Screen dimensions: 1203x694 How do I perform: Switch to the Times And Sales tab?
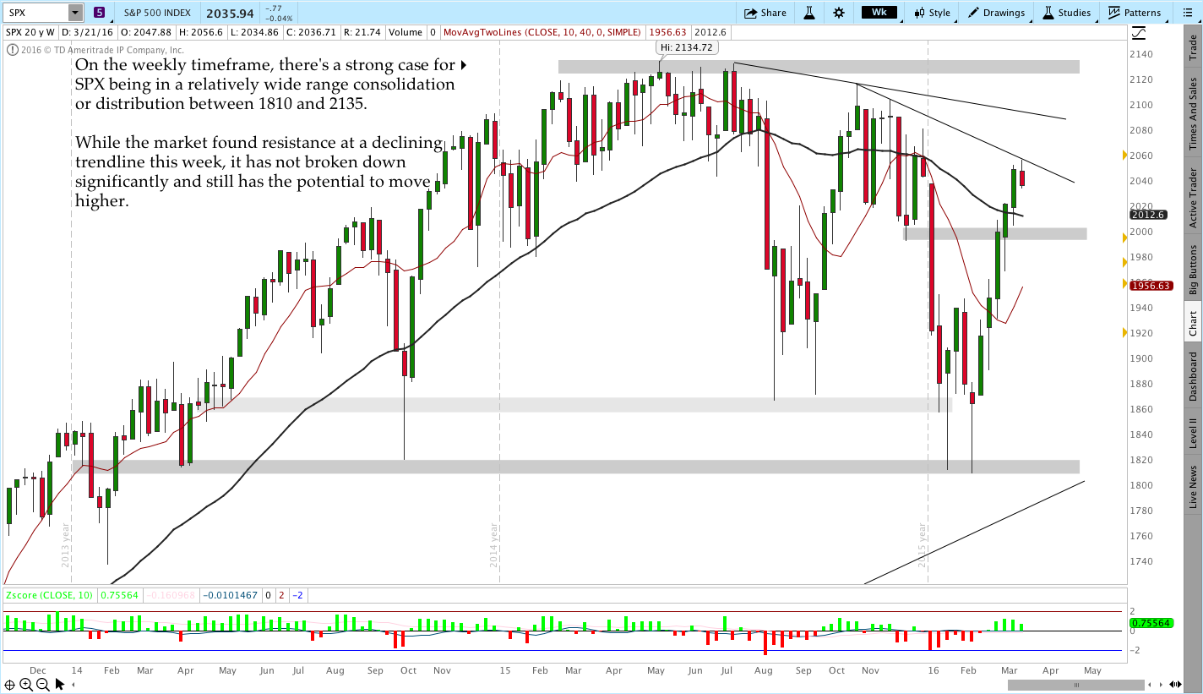1193,114
